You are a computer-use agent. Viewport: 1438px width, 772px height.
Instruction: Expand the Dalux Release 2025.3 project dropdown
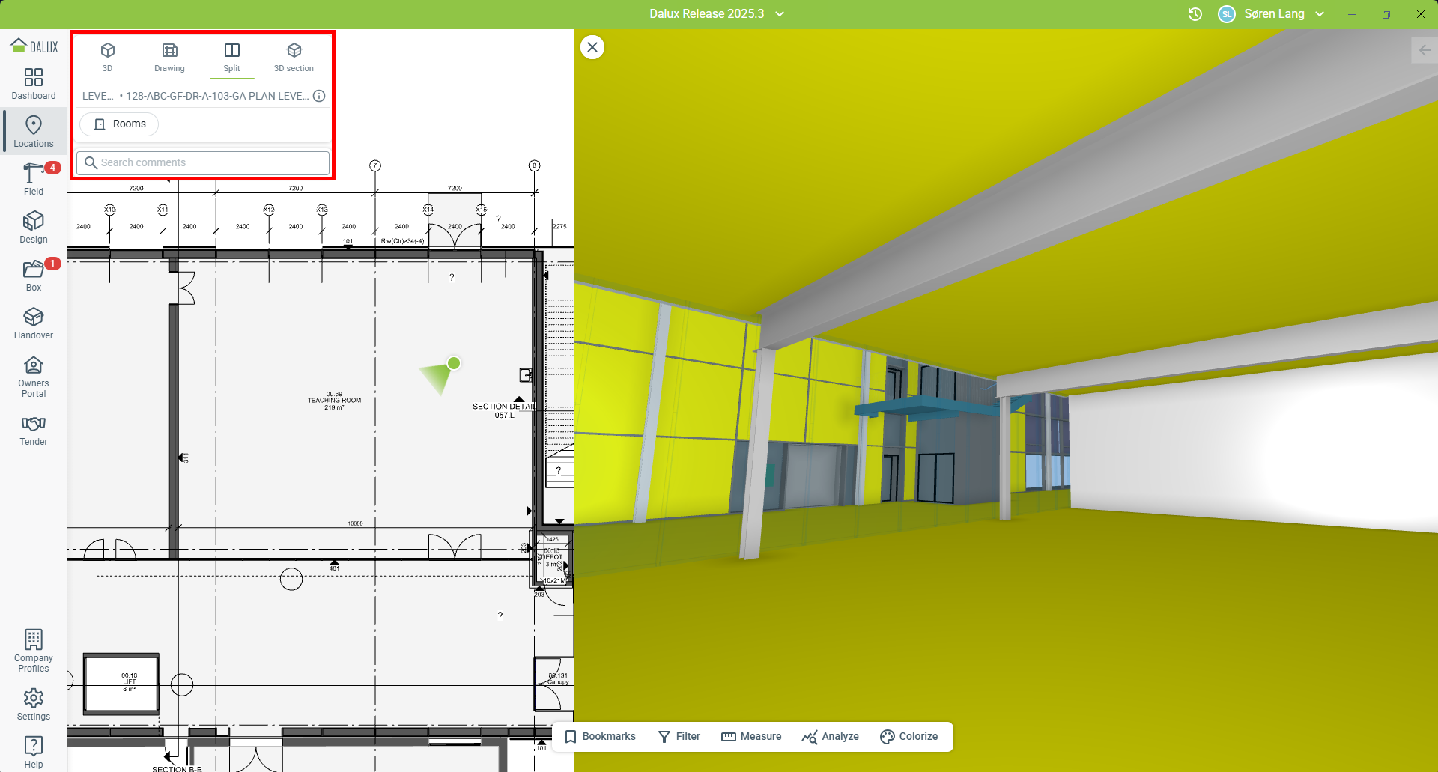(x=780, y=14)
